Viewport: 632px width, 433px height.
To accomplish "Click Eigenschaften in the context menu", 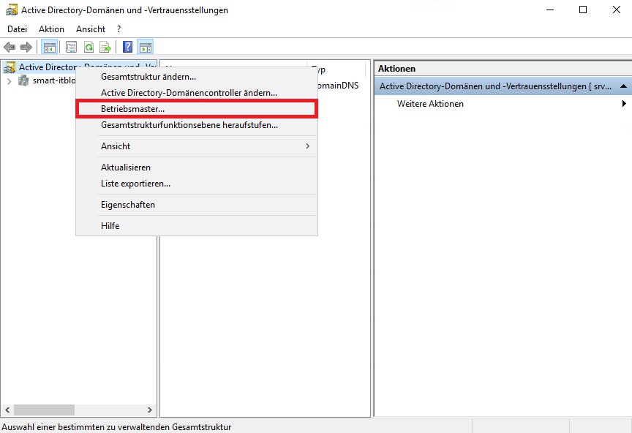I will (x=128, y=205).
